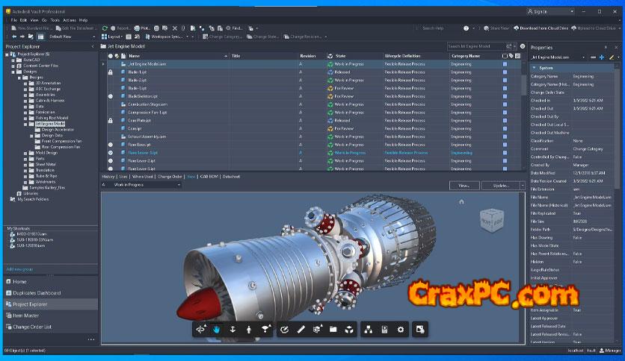Toggle the checkbox for _Jet Engine Model.iam row
The height and width of the screenshot is (361, 625).
(505, 64)
